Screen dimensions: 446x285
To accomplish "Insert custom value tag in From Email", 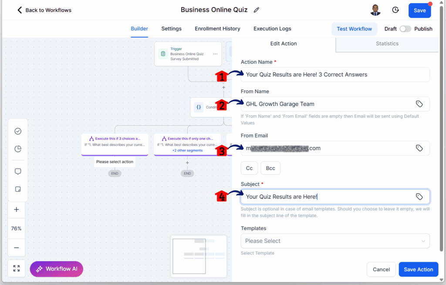I will [419, 148].
